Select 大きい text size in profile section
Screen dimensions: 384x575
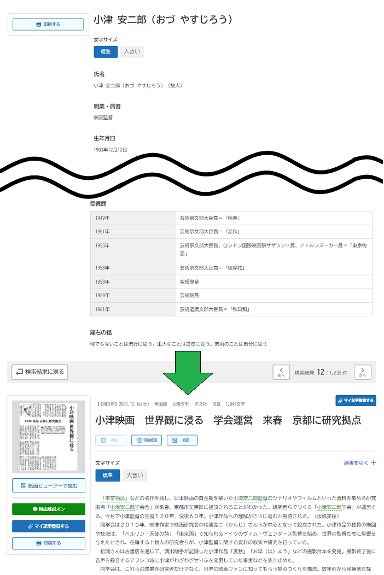click(132, 52)
